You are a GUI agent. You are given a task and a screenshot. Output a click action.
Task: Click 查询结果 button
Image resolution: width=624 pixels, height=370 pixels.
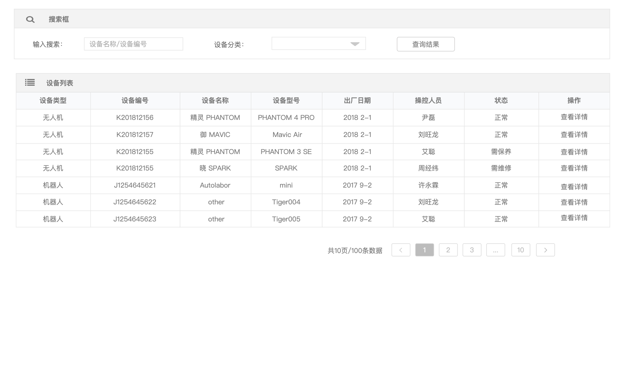[425, 44]
